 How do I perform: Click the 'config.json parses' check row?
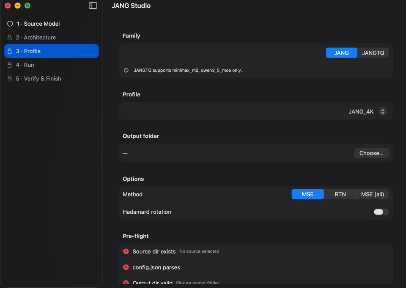pos(255,267)
